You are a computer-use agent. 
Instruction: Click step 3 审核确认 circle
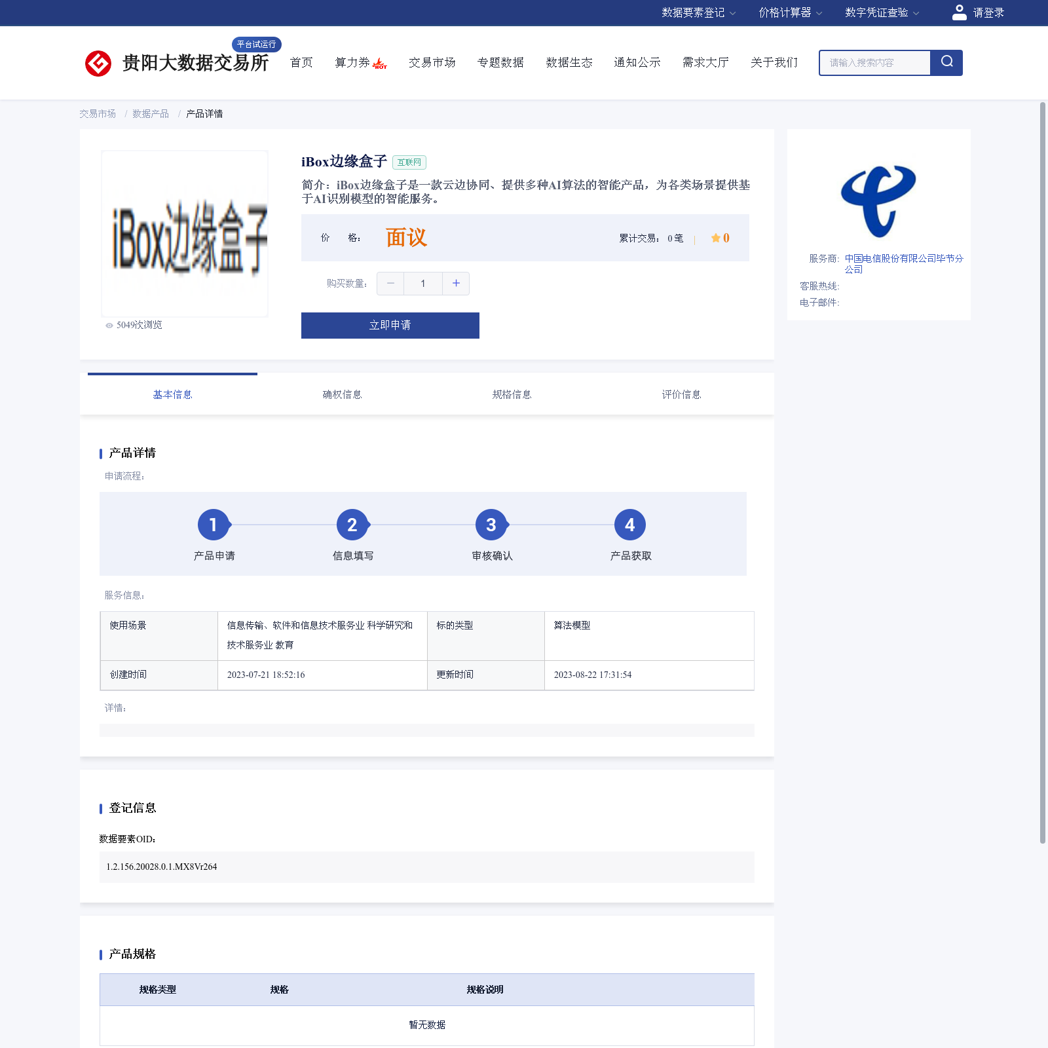pos(491,525)
